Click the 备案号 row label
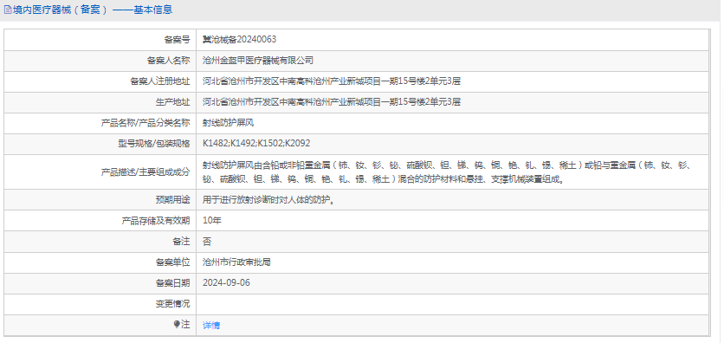Image resolution: width=724 pixels, height=343 pixels. coord(177,40)
